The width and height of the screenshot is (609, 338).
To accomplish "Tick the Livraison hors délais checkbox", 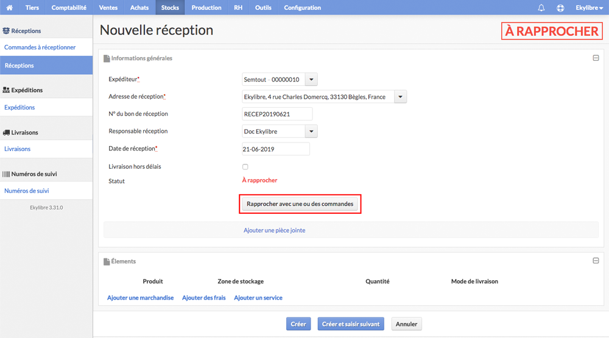I will 245,167.
